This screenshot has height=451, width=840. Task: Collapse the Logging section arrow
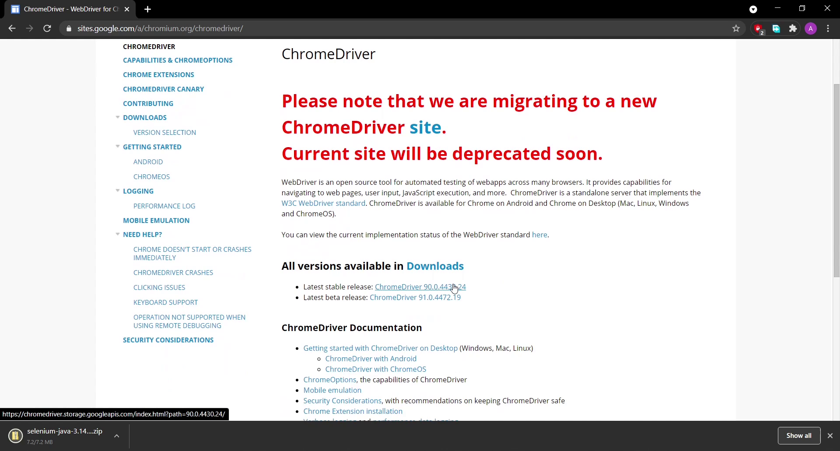pos(117,191)
